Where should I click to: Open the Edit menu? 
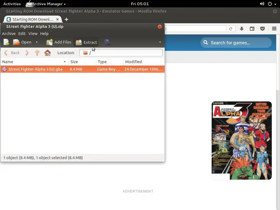point(22,34)
